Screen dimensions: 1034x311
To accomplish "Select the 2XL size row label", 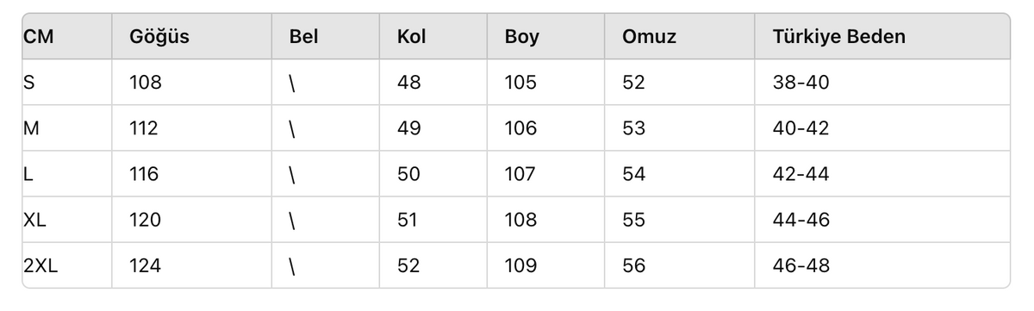I will (x=40, y=265).
